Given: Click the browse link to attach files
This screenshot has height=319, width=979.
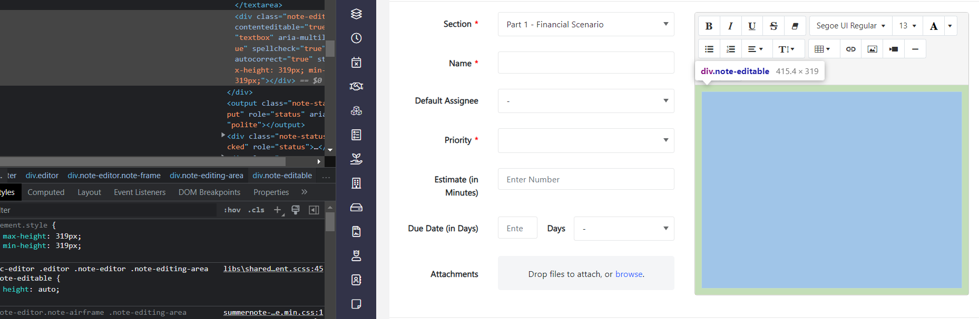Looking at the screenshot, I should click(629, 274).
